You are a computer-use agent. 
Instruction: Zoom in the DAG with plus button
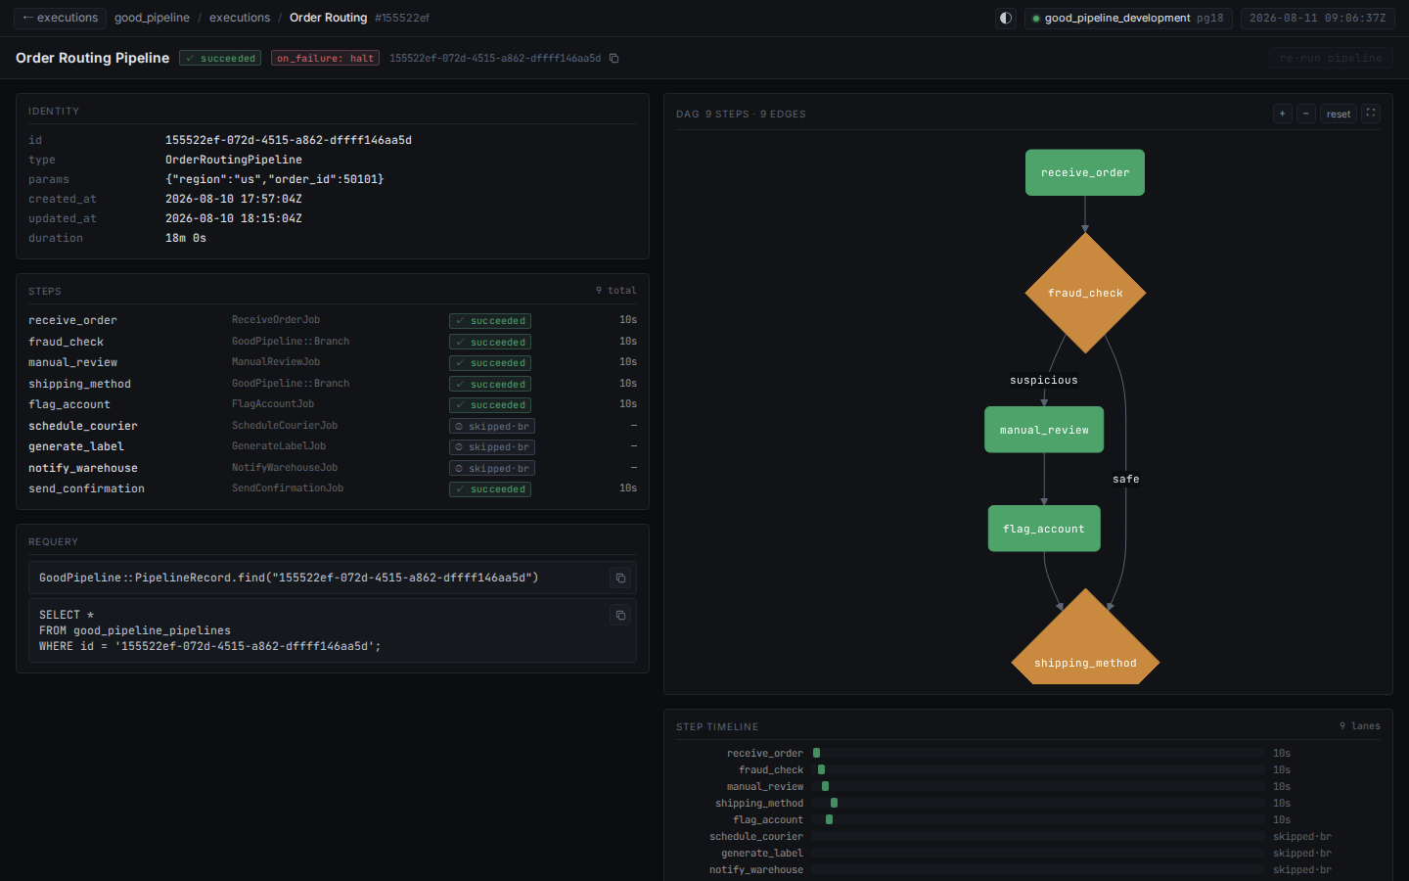pos(1282,114)
